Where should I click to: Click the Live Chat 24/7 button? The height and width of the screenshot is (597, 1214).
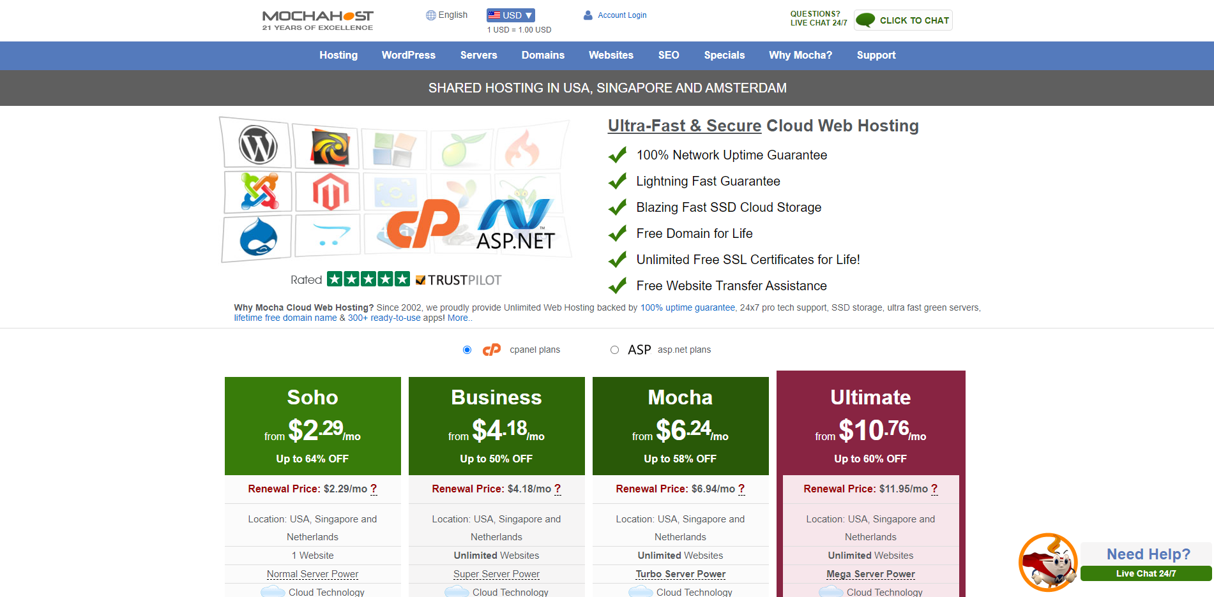pos(1146,573)
